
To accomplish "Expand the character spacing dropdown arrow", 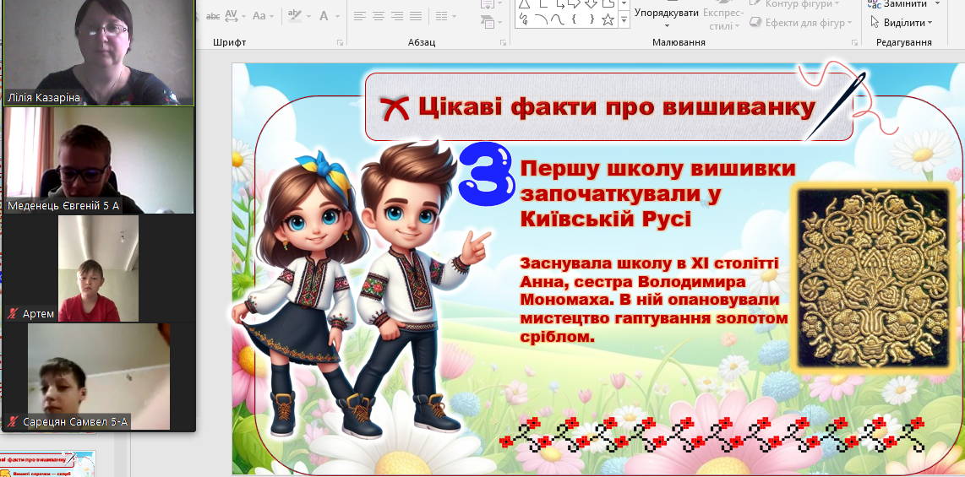I will click(x=243, y=17).
